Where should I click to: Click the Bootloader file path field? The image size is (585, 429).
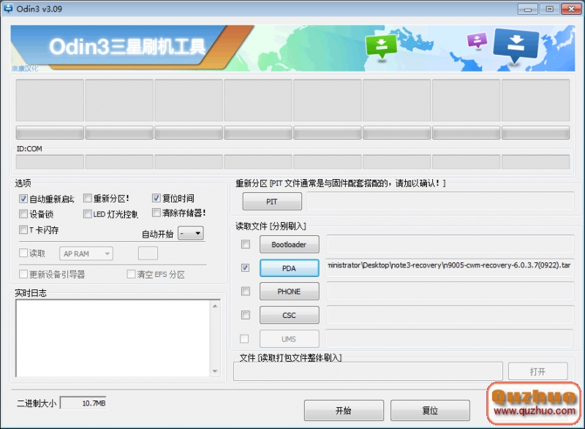coord(450,244)
